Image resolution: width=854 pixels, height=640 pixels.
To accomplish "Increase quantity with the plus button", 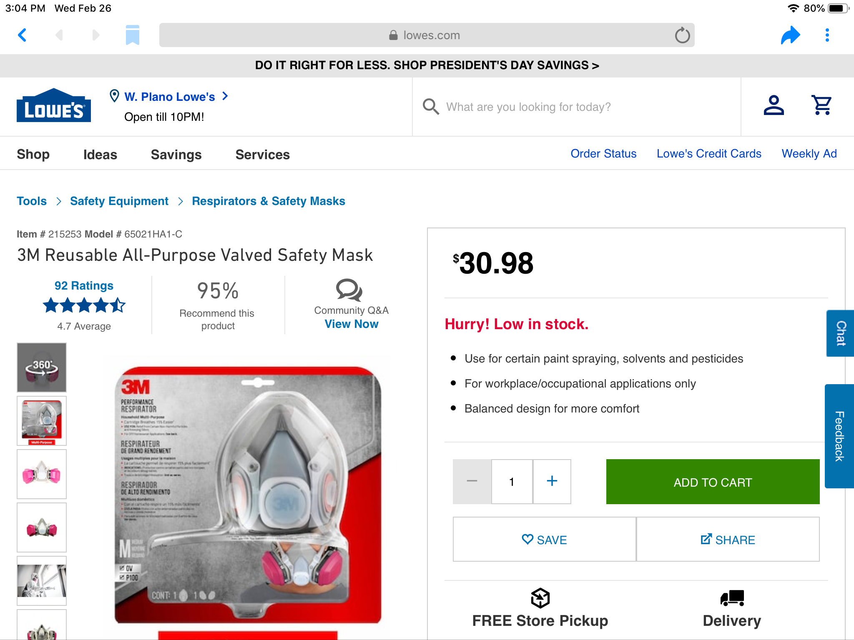I will (x=552, y=481).
